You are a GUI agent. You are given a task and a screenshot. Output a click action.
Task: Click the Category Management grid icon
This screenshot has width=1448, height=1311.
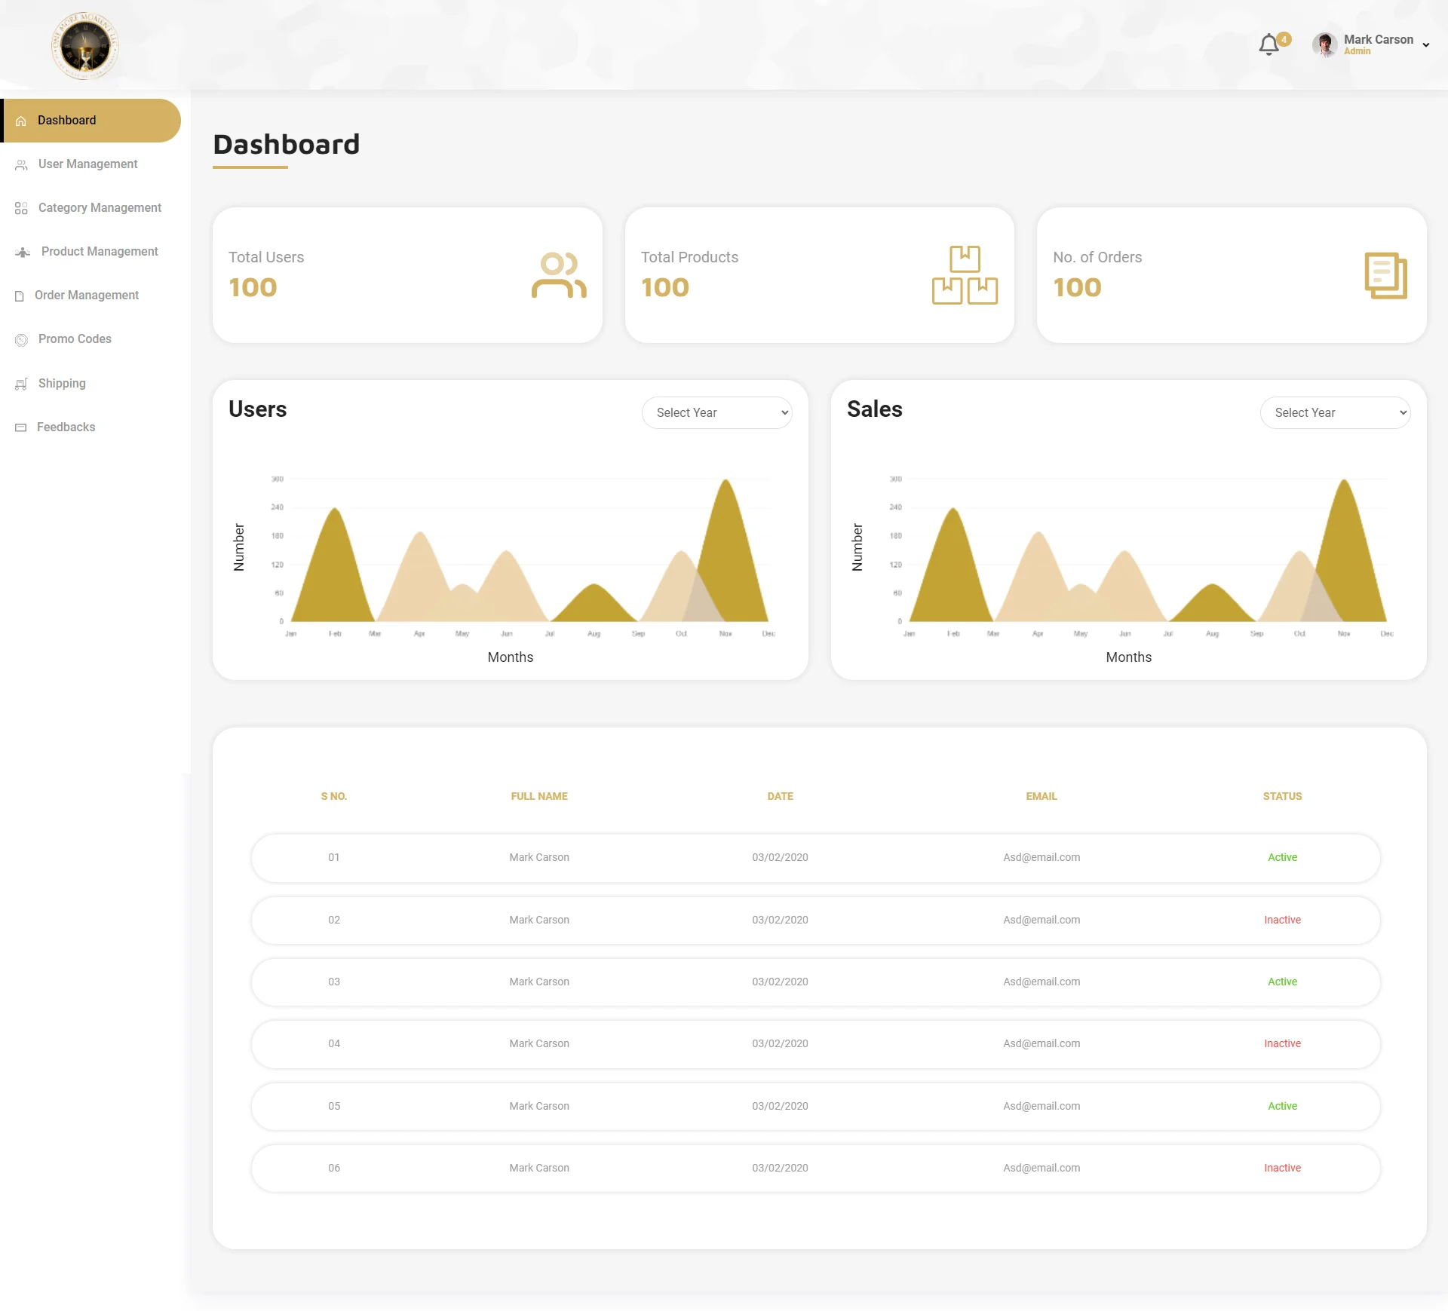[x=21, y=208]
